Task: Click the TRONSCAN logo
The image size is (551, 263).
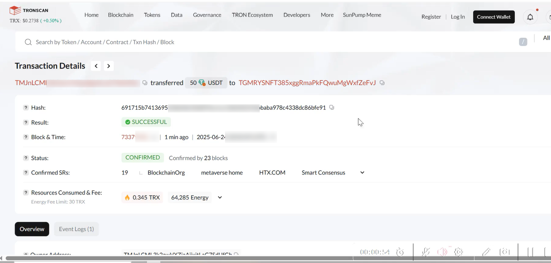Action: coord(29,10)
